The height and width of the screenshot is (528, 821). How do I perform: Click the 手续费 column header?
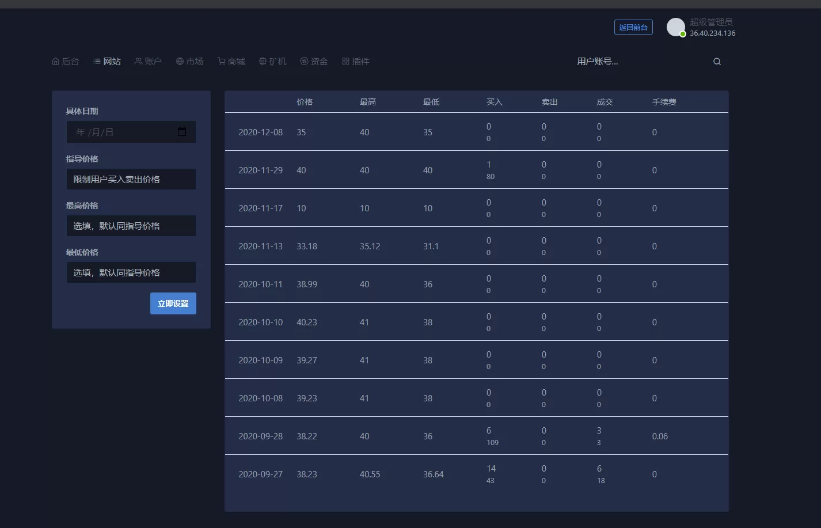click(x=664, y=102)
